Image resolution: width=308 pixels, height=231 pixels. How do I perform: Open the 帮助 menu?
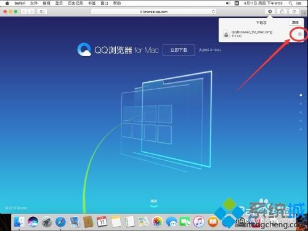pyautogui.click(x=117, y=3)
